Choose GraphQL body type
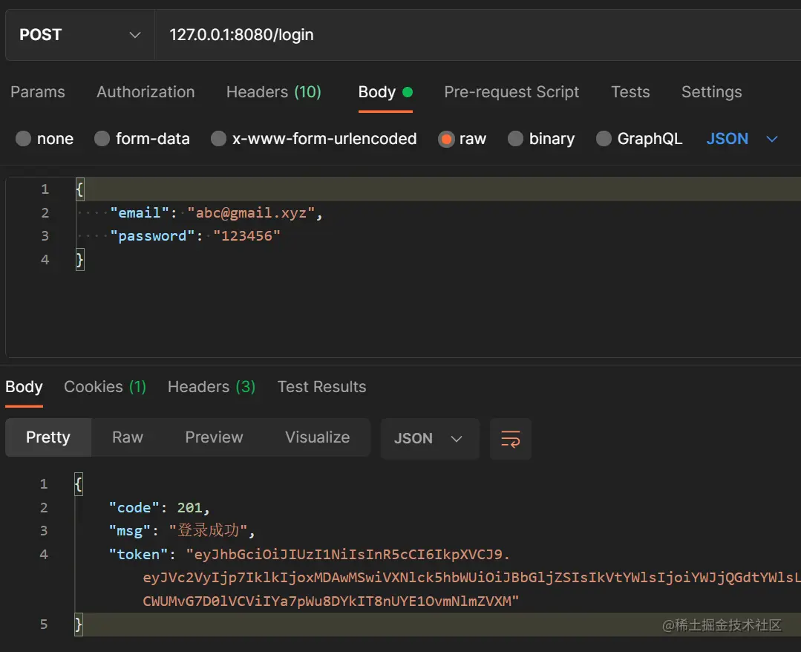801x652 pixels. coord(604,138)
